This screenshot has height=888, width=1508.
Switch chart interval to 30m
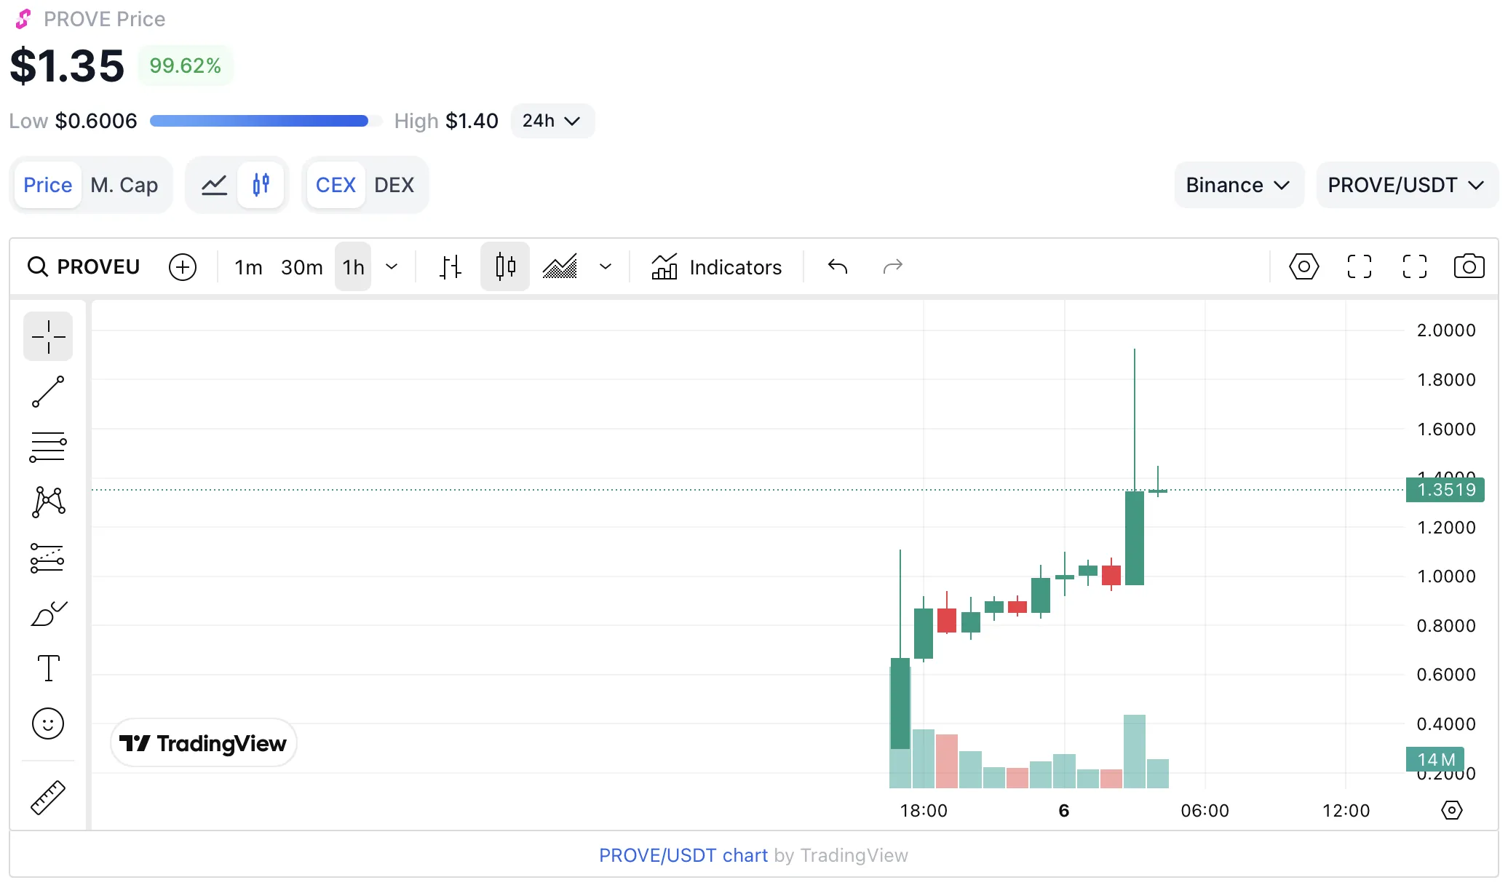point(302,267)
